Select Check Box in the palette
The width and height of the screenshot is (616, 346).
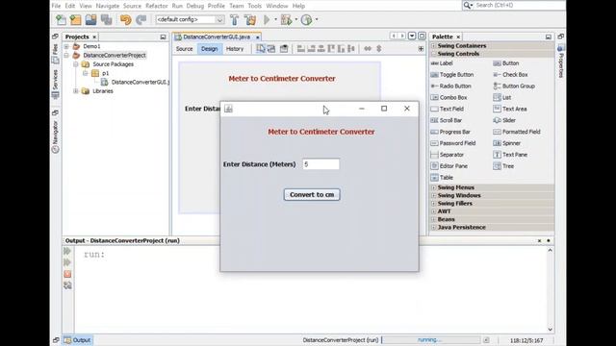(x=510, y=75)
